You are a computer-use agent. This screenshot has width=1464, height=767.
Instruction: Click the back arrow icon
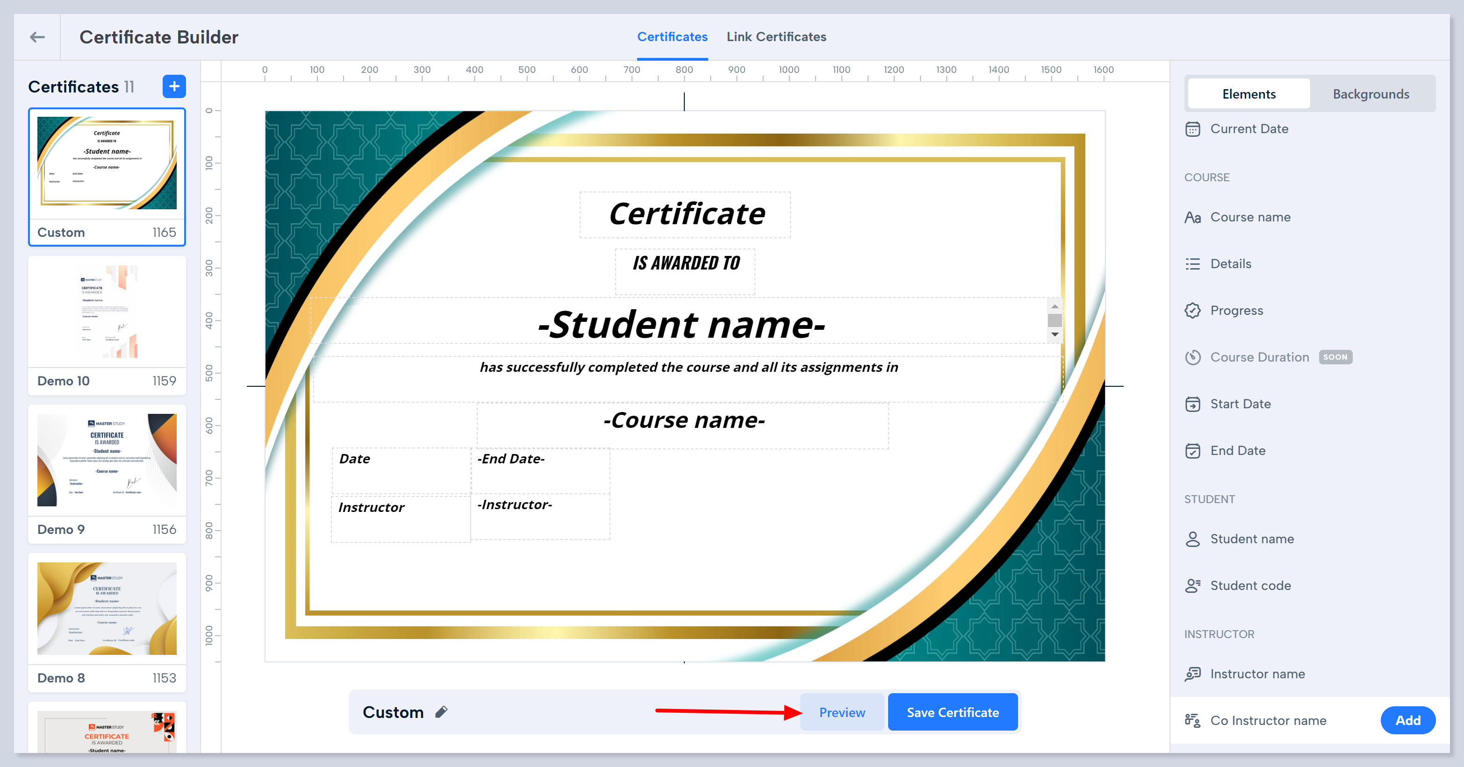tap(37, 37)
